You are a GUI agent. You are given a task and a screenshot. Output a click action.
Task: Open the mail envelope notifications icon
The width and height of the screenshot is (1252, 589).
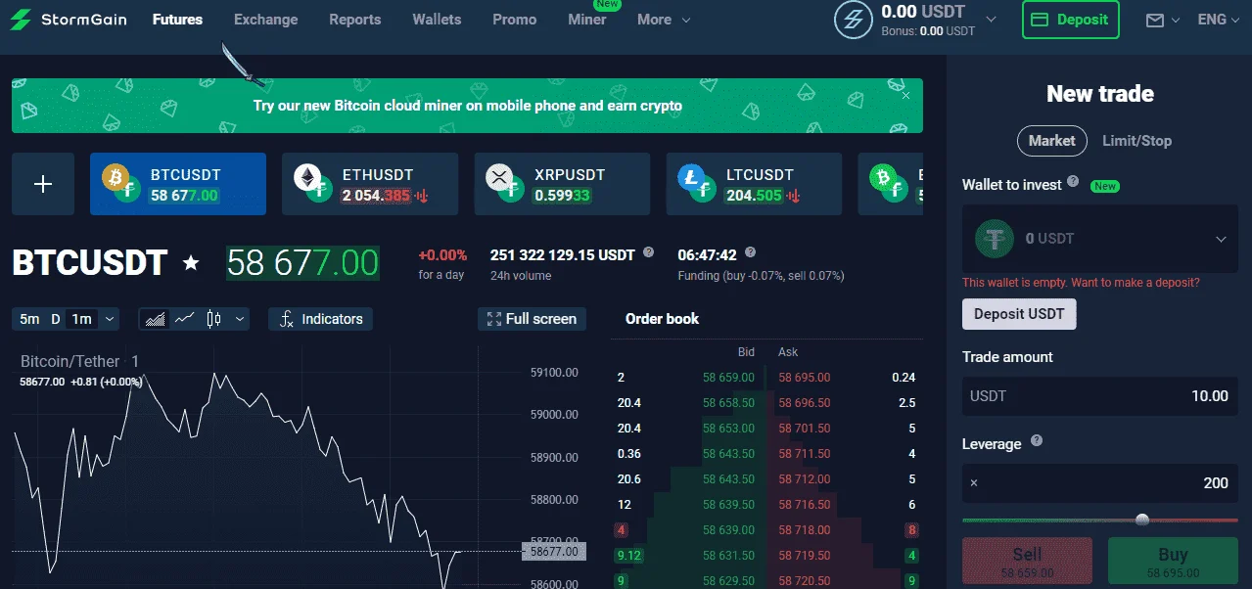click(x=1155, y=20)
